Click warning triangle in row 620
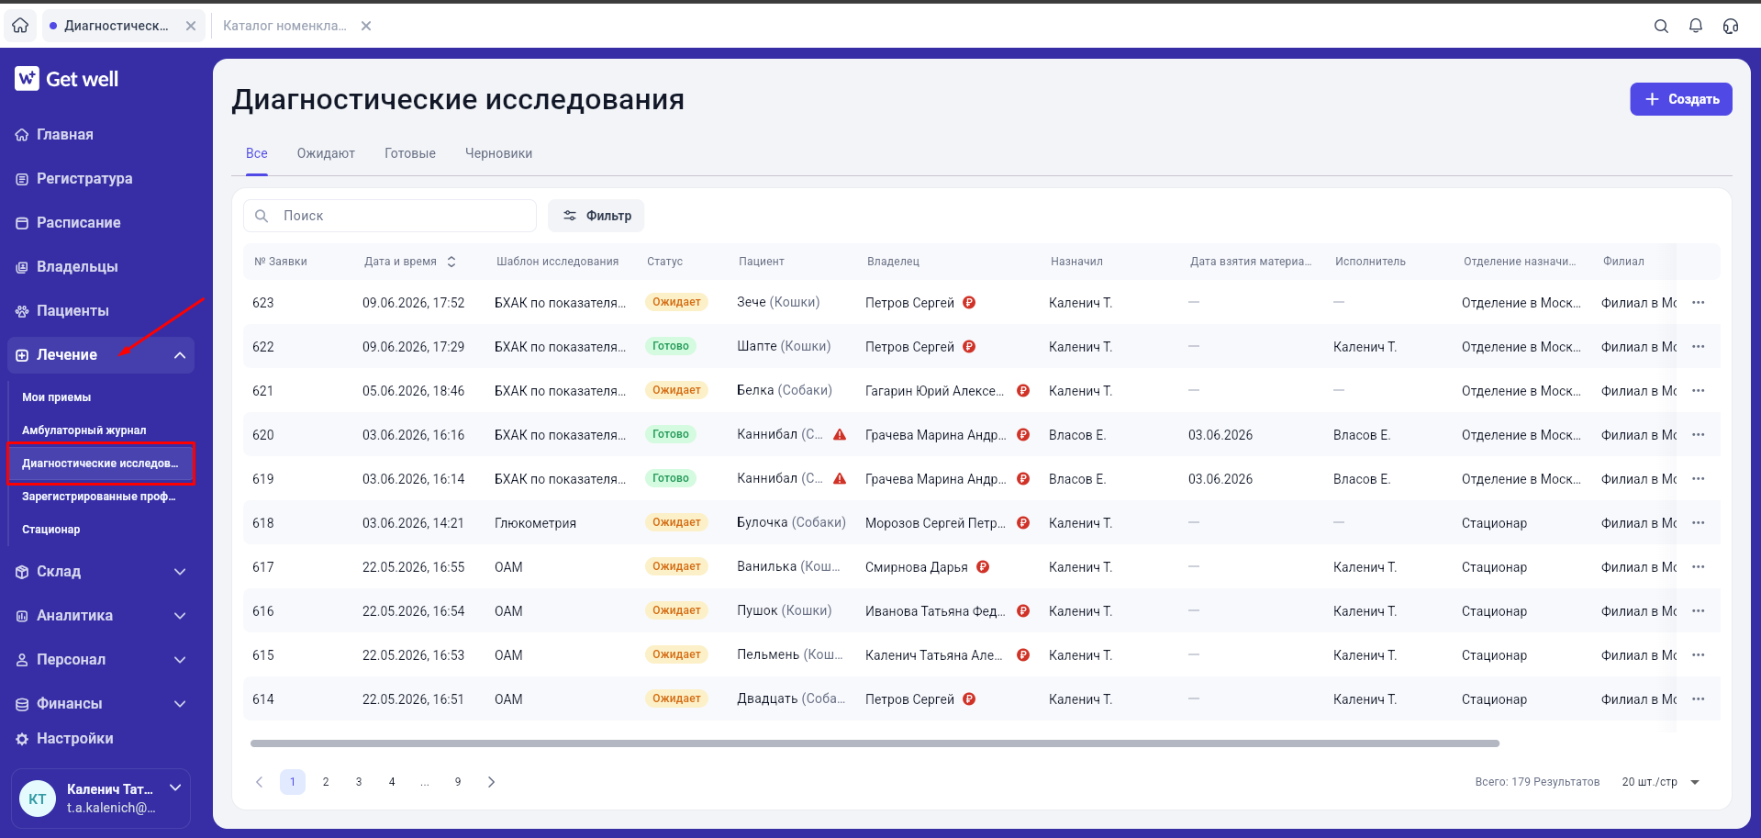1761x838 pixels. tap(840, 434)
